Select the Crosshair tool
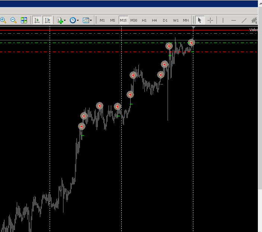The image size is (262, 232). point(210,20)
